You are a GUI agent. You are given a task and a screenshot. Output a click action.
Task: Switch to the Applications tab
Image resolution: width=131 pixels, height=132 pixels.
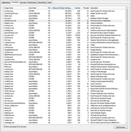tap(6, 2)
